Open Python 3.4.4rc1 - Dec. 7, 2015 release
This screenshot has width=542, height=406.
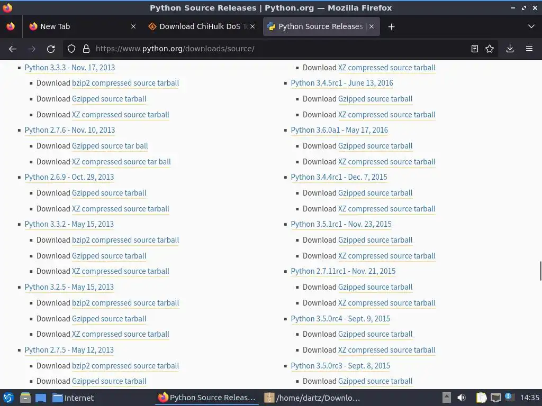(x=339, y=177)
